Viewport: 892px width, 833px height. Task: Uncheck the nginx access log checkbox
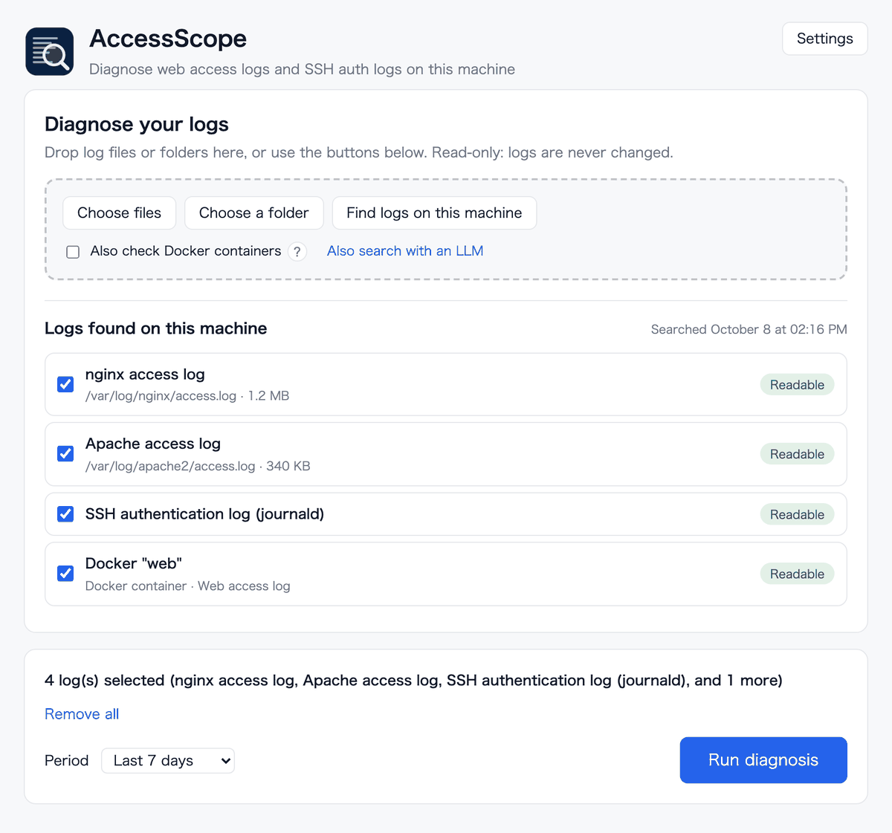pyautogui.click(x=65, y=384)
